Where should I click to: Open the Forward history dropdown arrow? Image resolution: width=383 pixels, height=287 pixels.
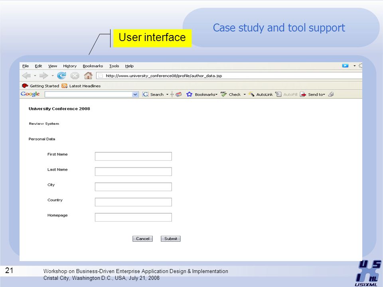(53, 76)
